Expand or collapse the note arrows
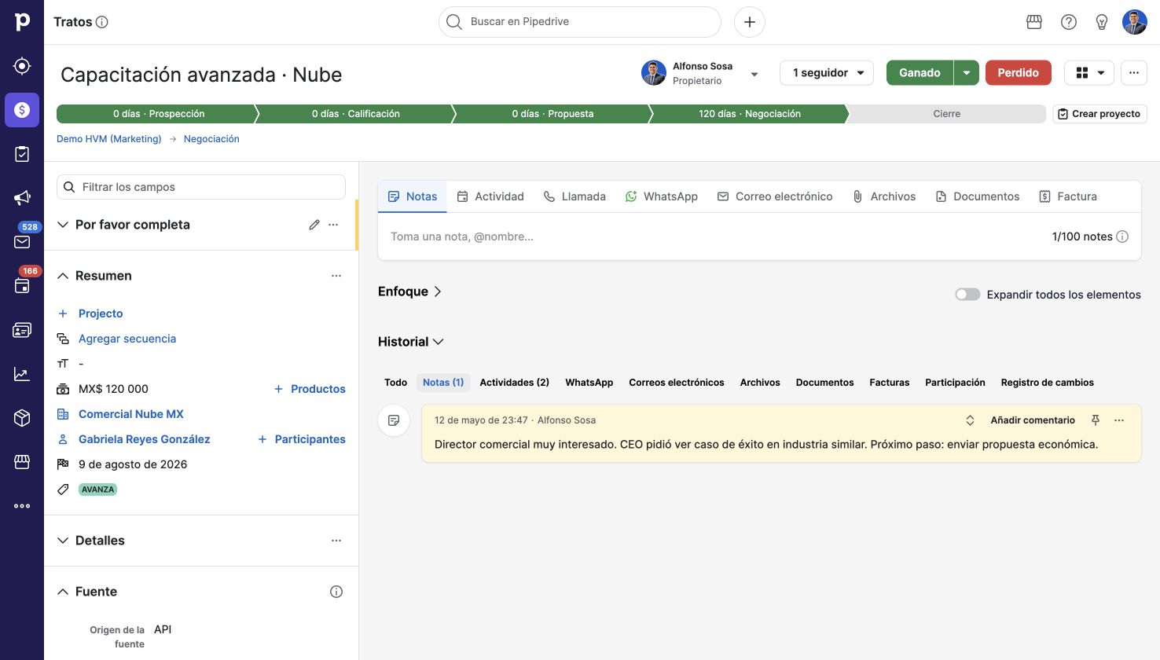This screenshot has width=1160, height=660. [970, 420]
